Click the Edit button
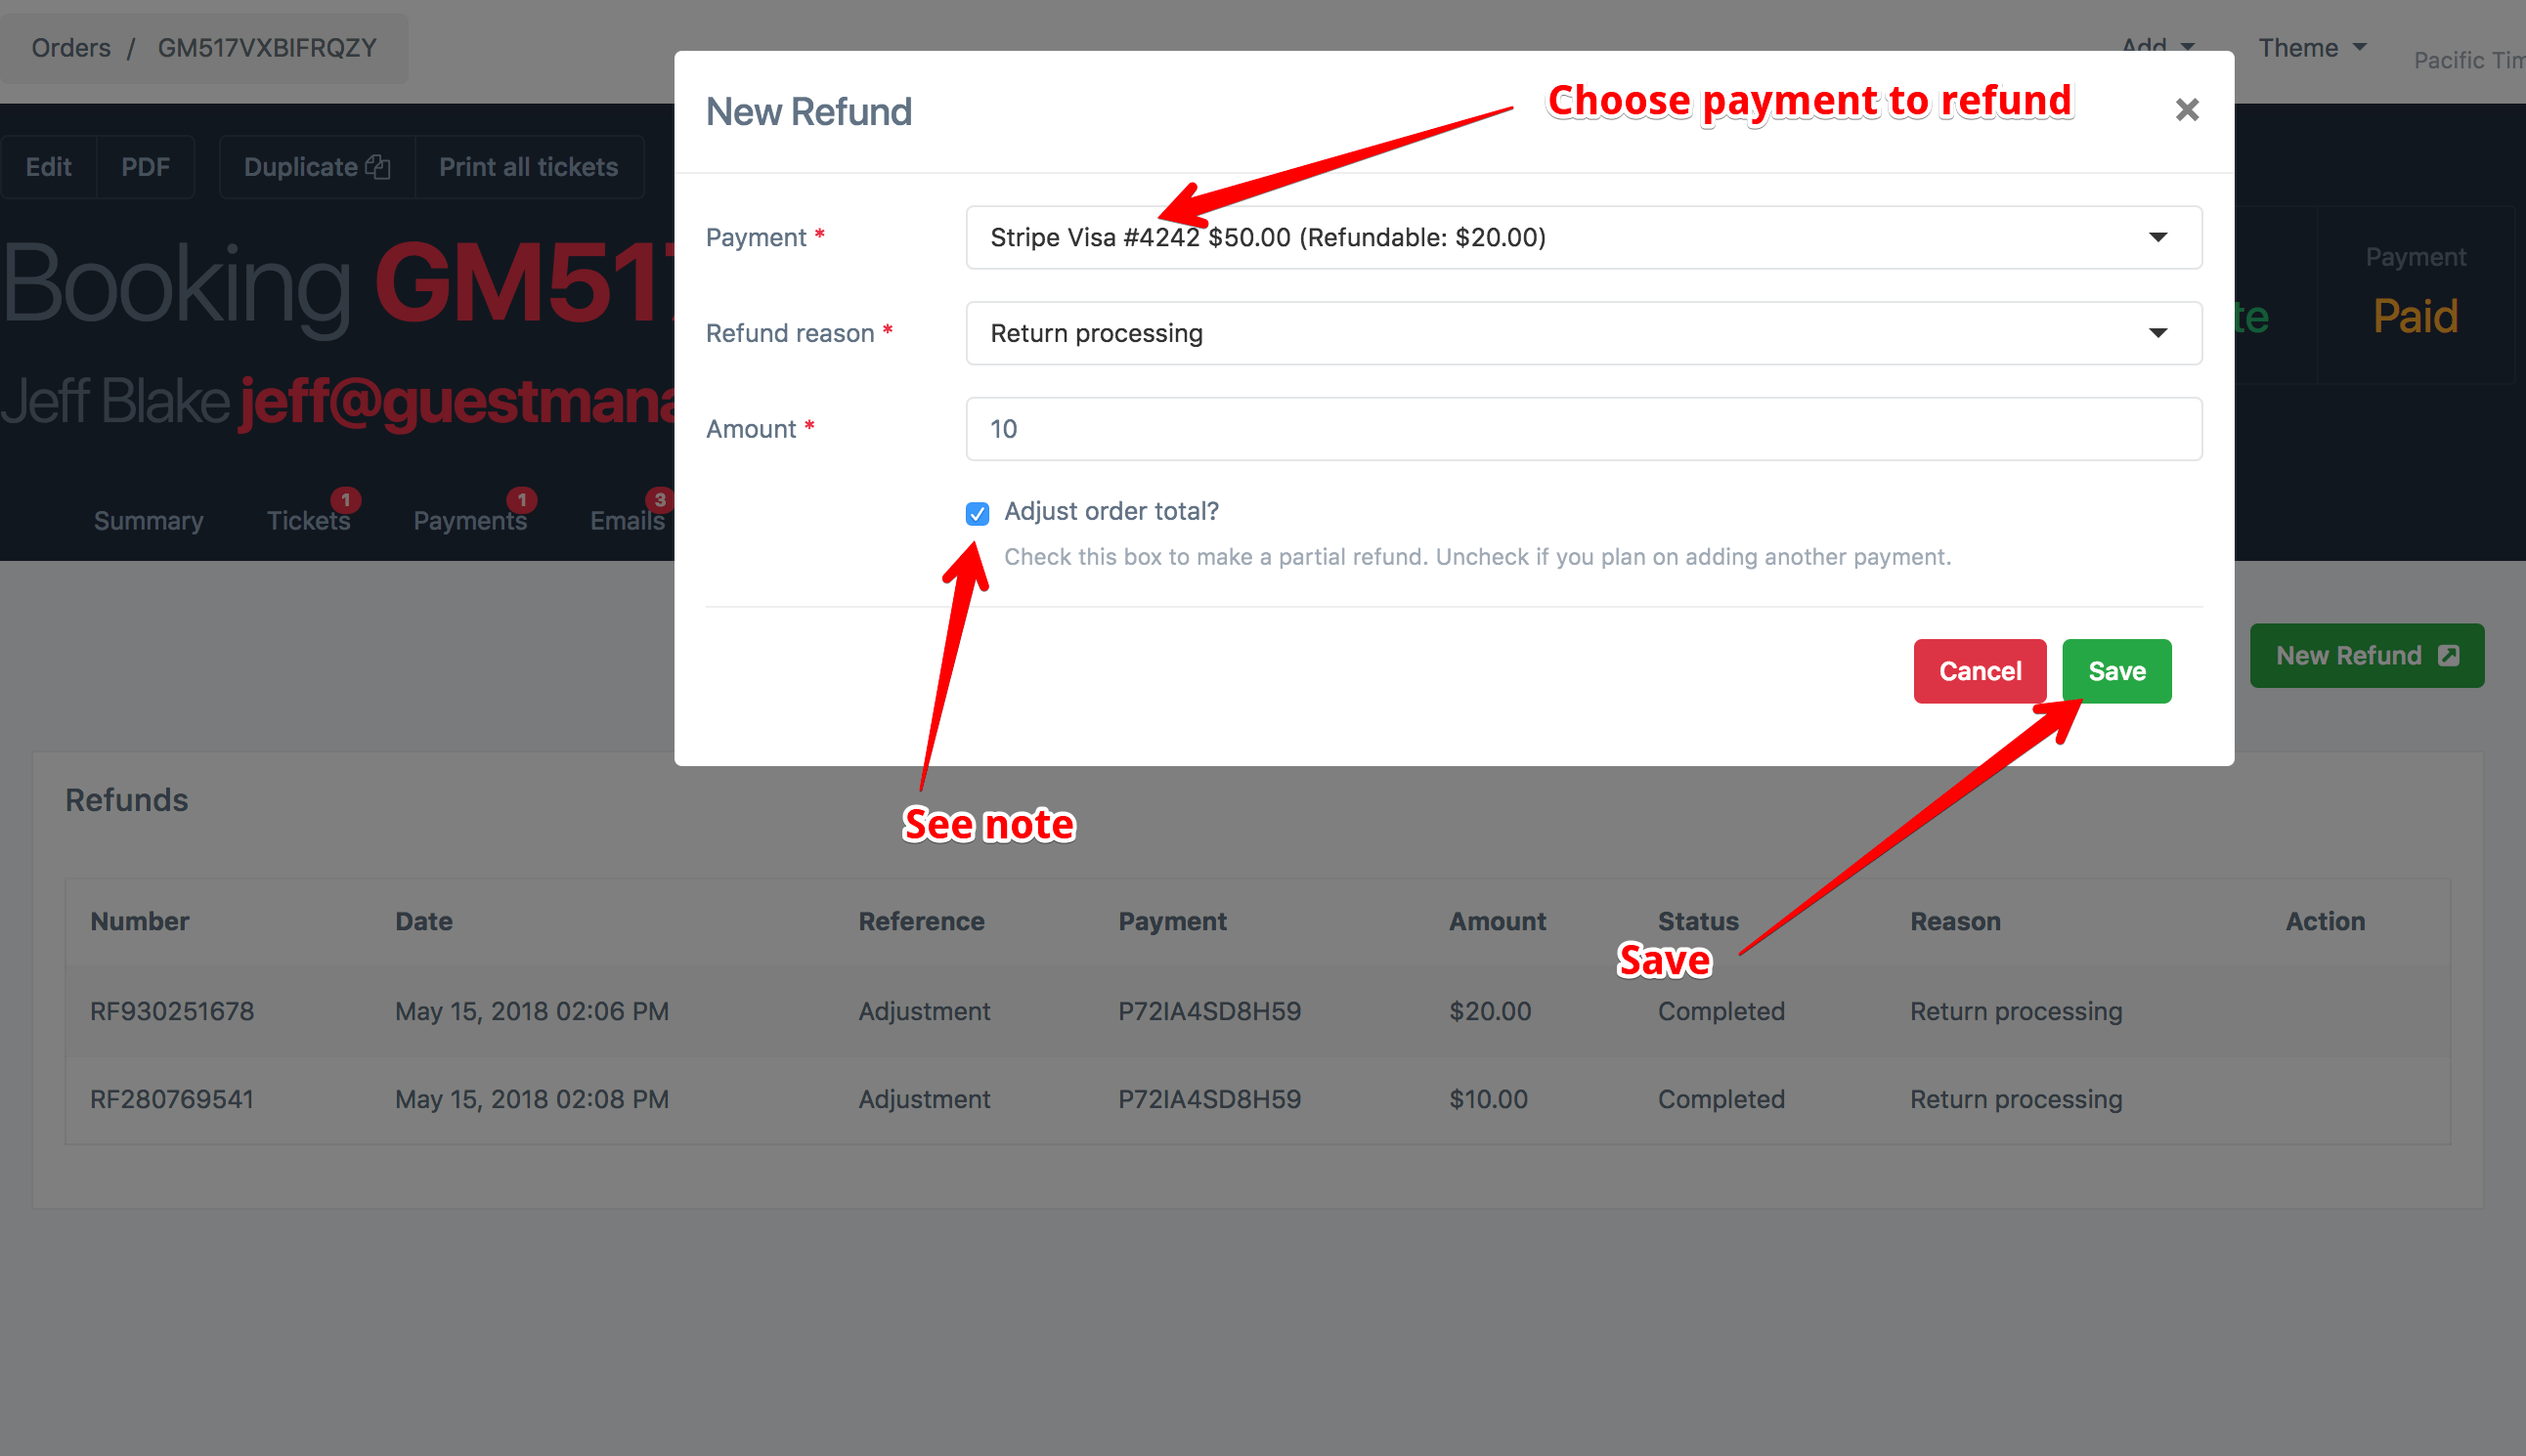 click(x=48, y=167)
